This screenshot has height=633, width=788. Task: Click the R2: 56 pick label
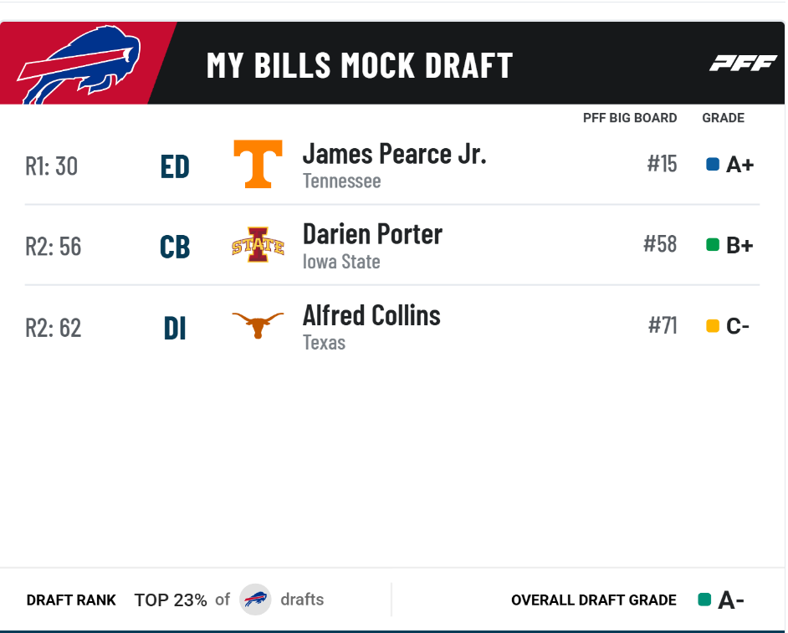click(54, 247)
